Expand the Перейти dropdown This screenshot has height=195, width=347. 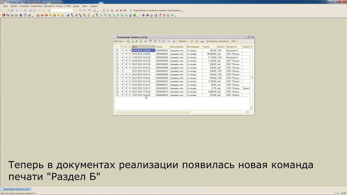coord(184,41)
